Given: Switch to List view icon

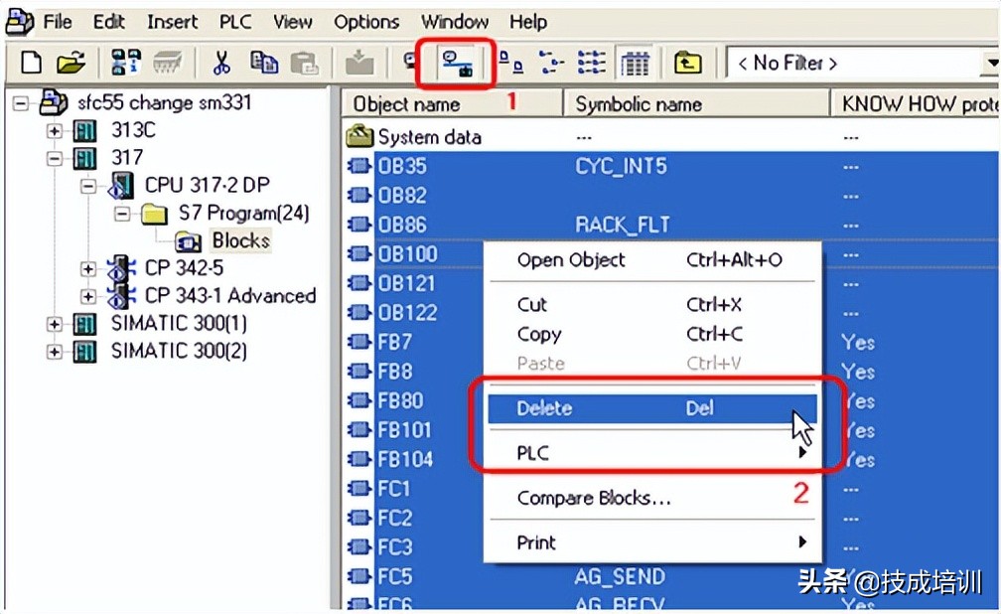Looking at the screenshot, I should click(591, 63).
